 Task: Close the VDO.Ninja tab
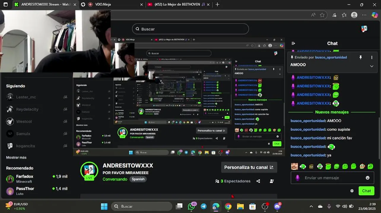(x=141, y=4)
